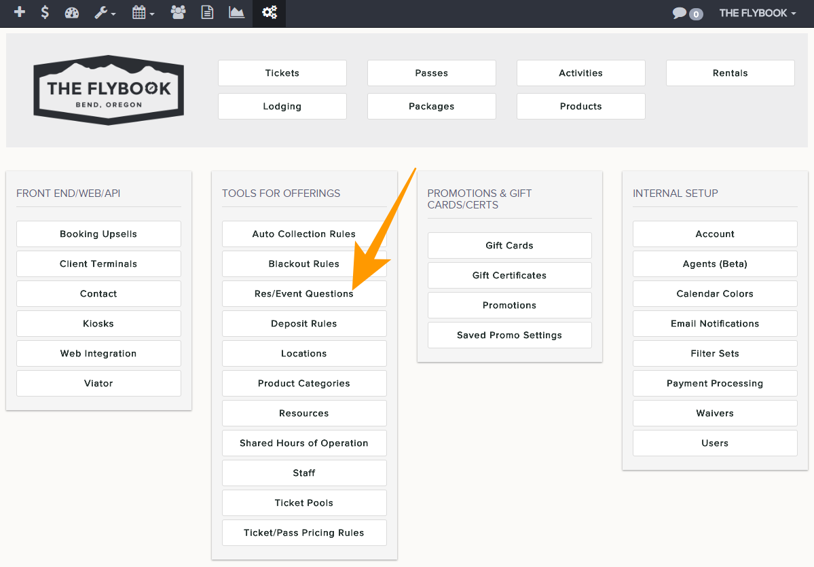Open the Staff tool
This screenshot has width=814, height=567.
coord(304,473)
